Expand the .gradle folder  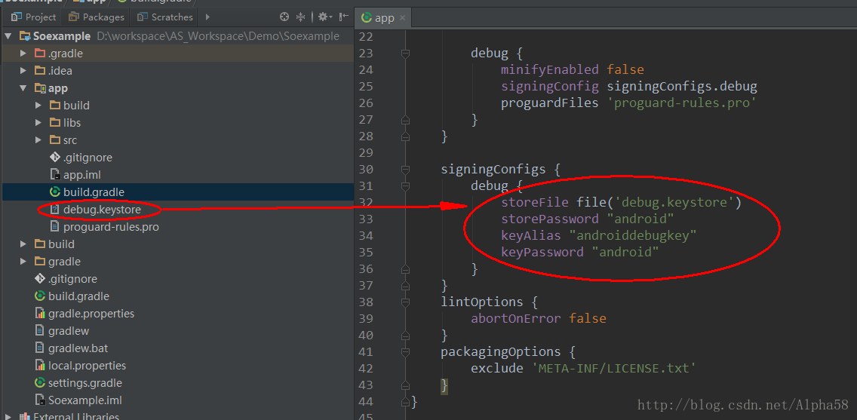coord(23,54)
